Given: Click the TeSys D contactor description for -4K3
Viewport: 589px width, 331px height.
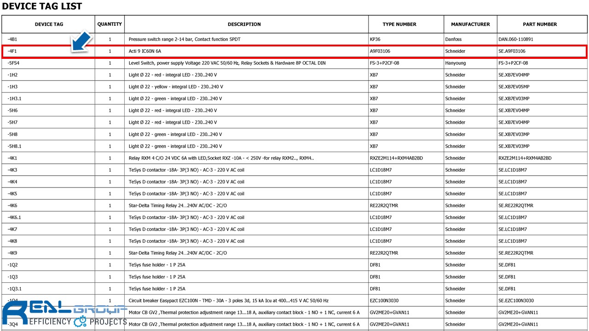Looking at the screenshot, I should [x=186, y=170].
